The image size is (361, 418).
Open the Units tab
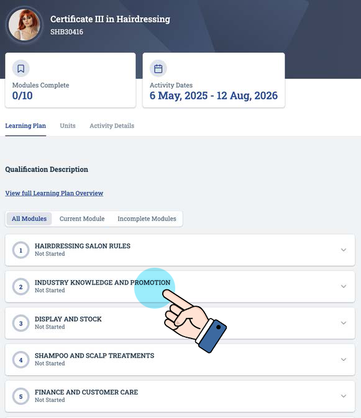(68, 125)
